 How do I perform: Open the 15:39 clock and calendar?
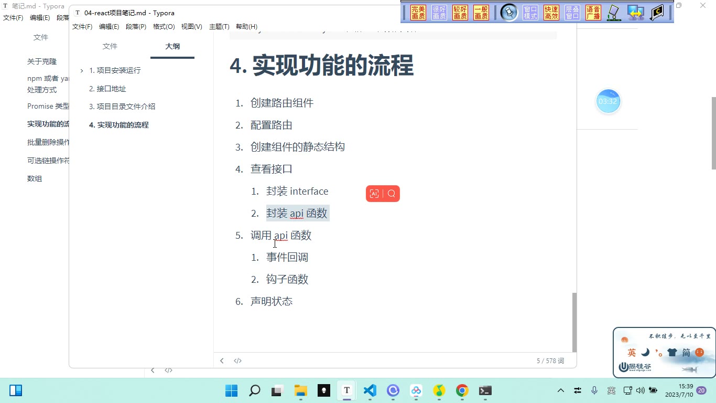(679, 390)
